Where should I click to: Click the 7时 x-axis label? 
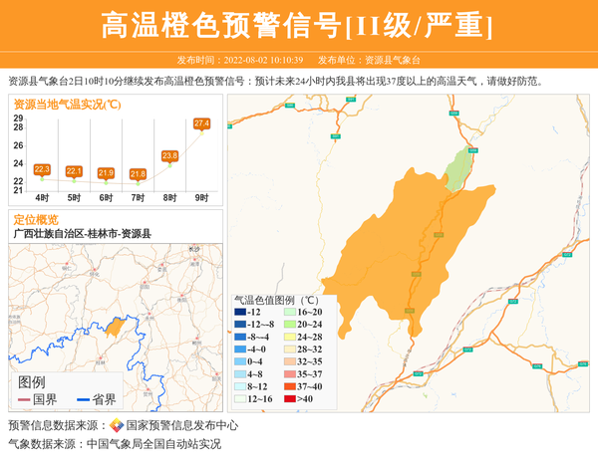click(x=138, y=198)
